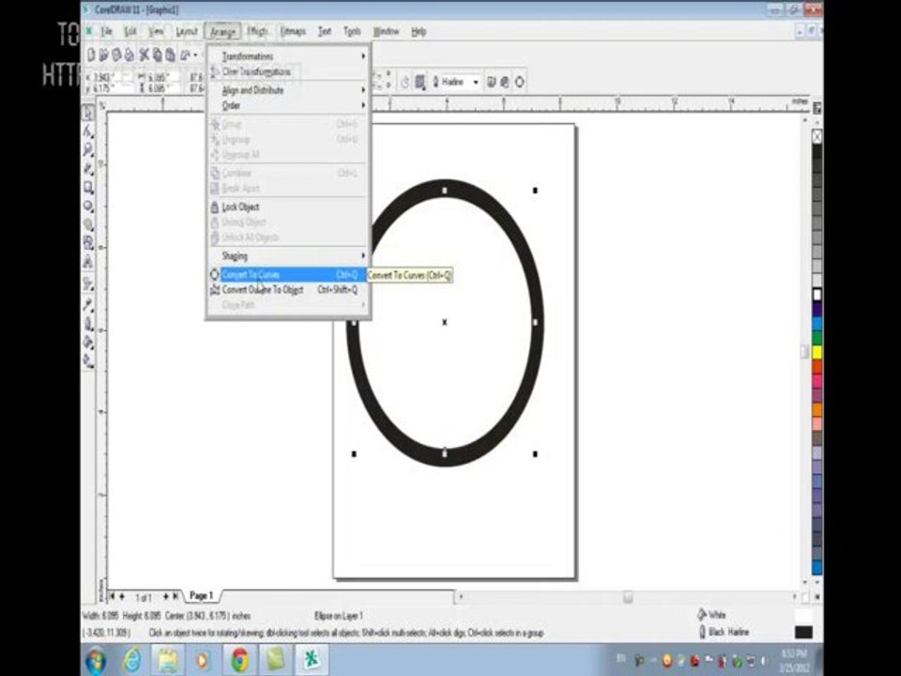Pick the white swatch in palette
The height and width of the screenshot is (676, 901).
click(x=817, y=294)
